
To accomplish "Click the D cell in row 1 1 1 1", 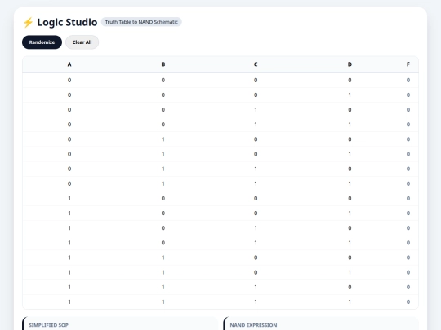I will (350, 302).
